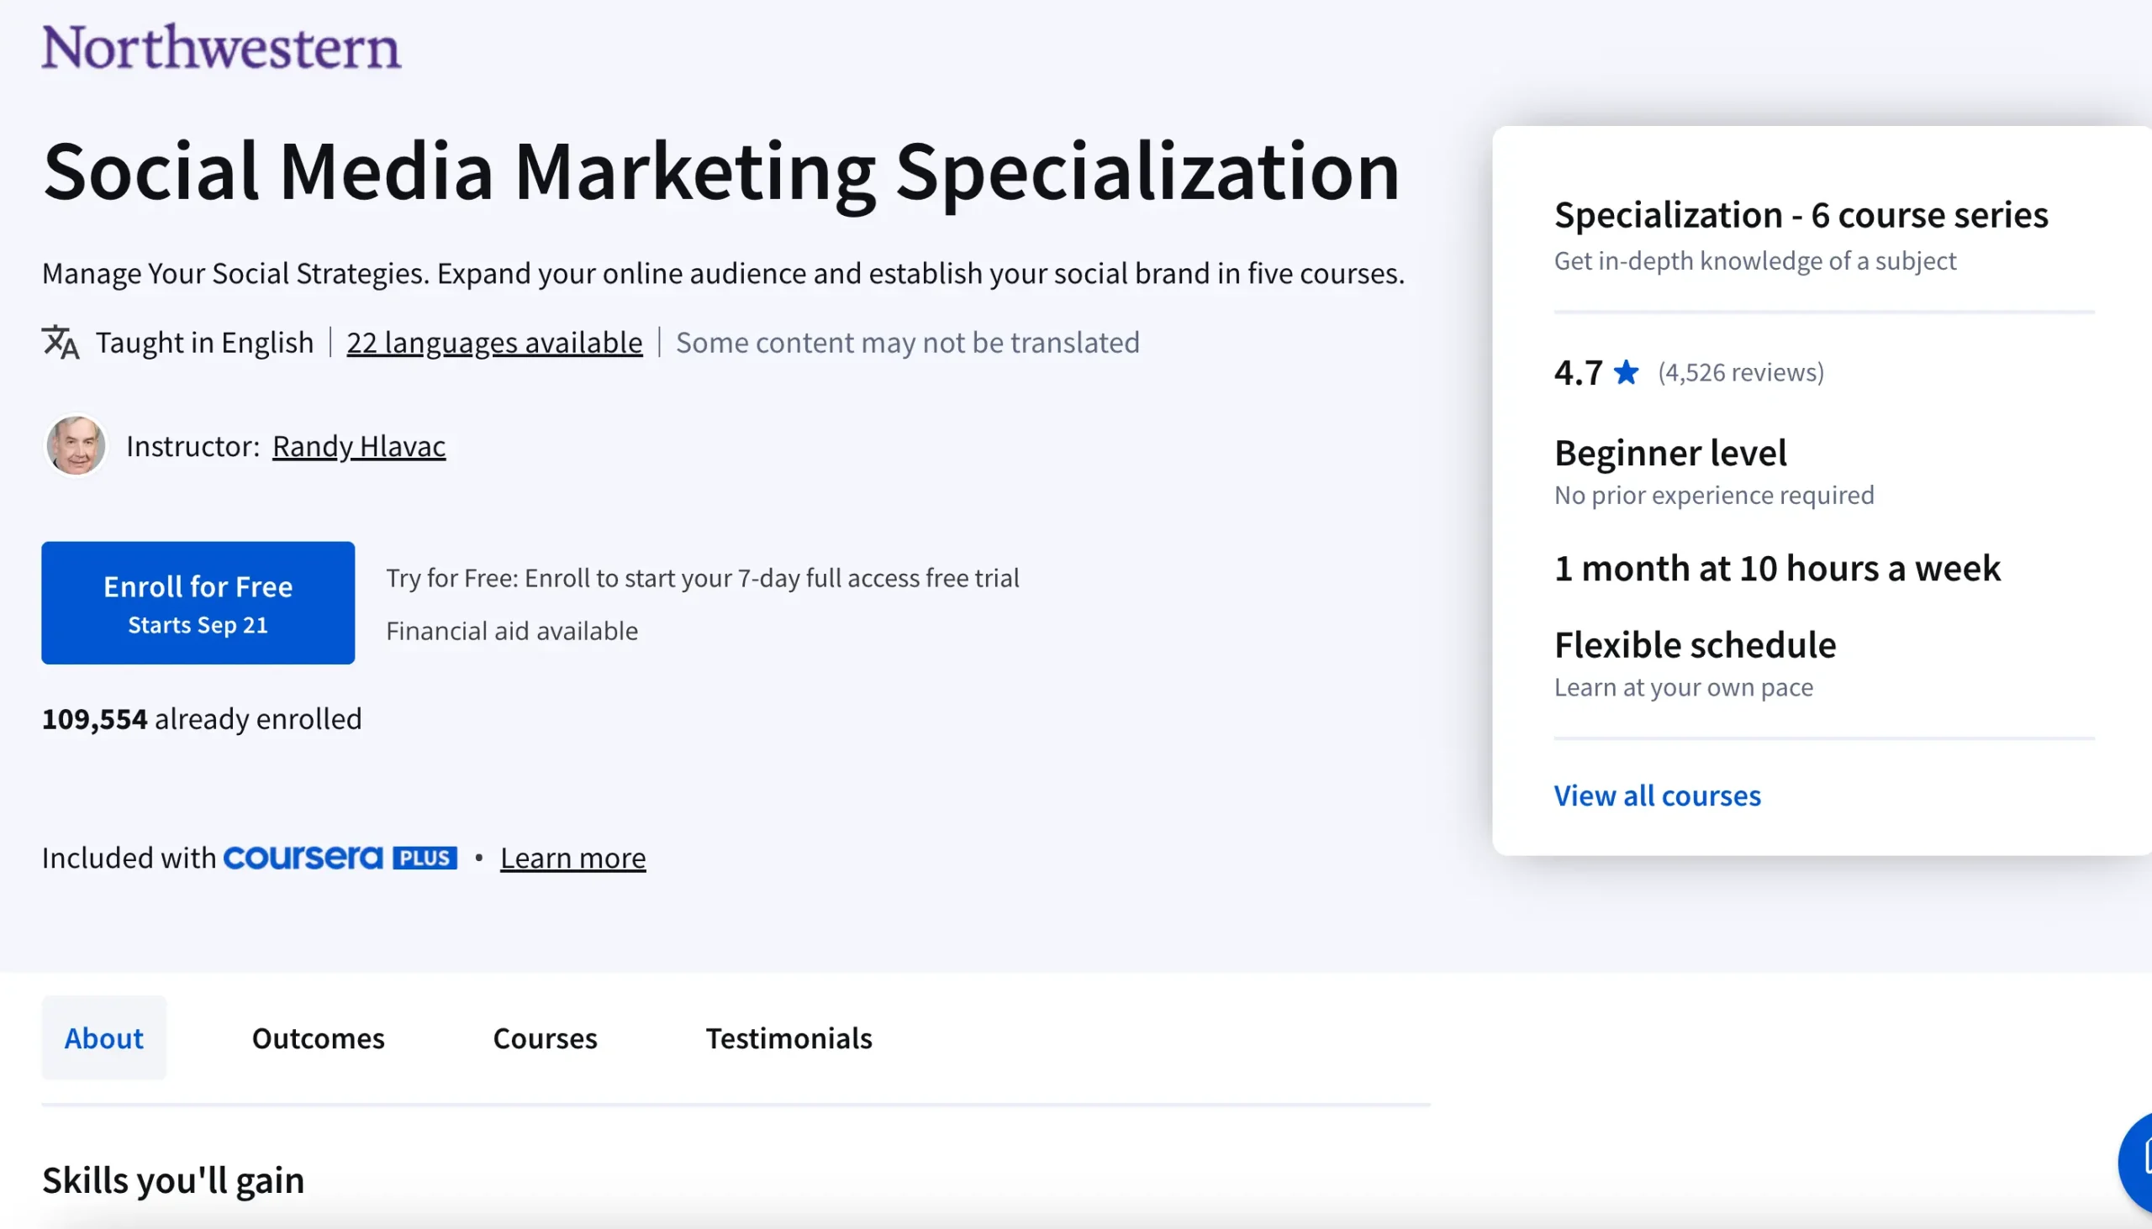Go to the Courses tab

[545, 1037]
